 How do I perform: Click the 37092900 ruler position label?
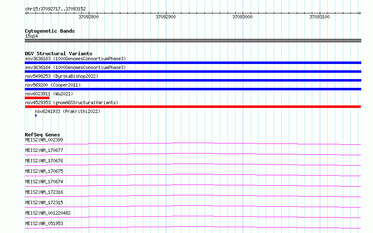point(166,17)
